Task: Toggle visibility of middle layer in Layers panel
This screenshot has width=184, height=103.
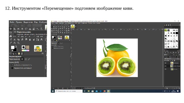Action: point(166,66)
